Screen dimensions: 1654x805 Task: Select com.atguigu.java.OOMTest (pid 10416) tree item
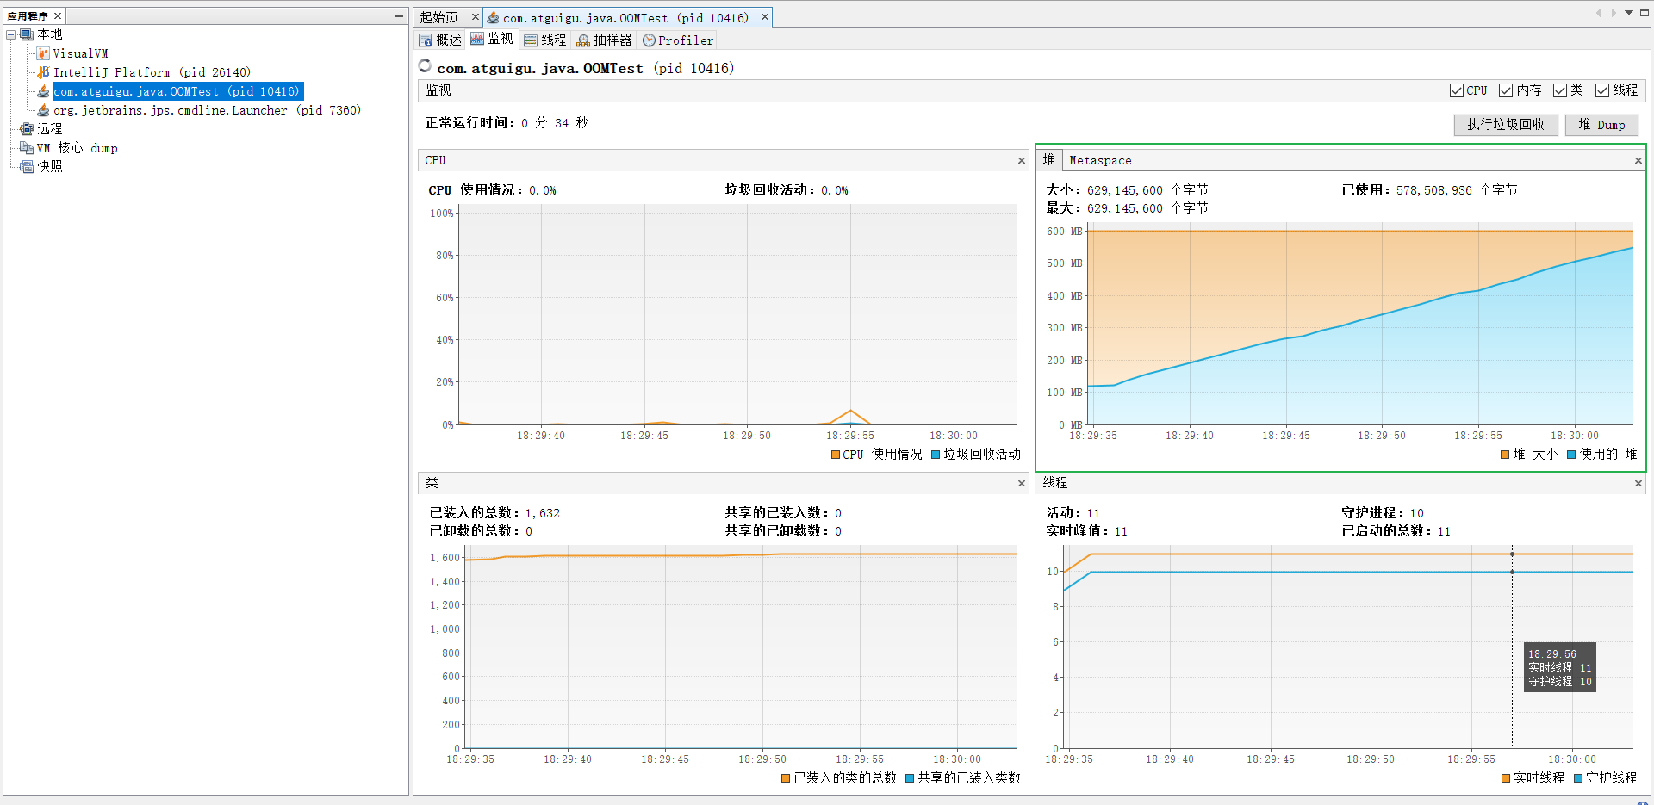point(177,91)
